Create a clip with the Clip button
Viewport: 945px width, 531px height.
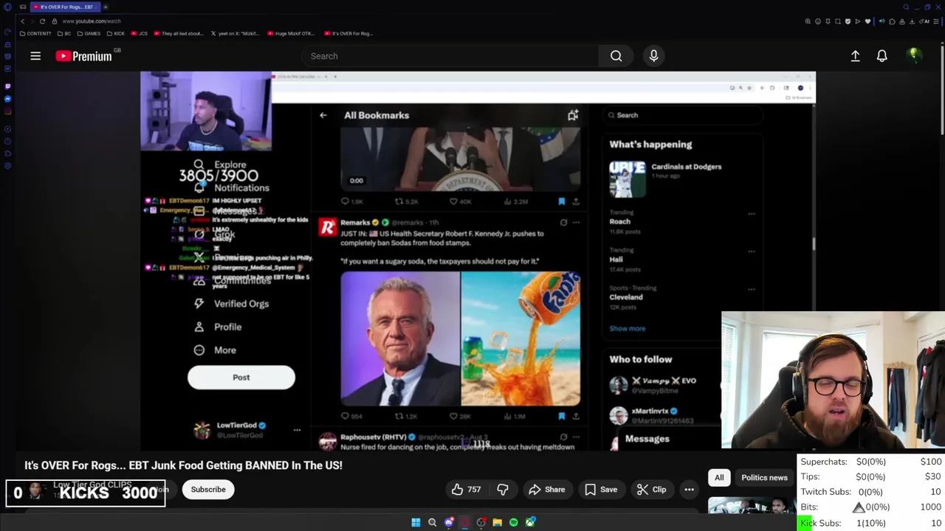652,490
